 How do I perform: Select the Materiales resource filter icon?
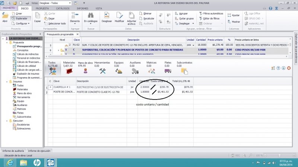[69, 71]
